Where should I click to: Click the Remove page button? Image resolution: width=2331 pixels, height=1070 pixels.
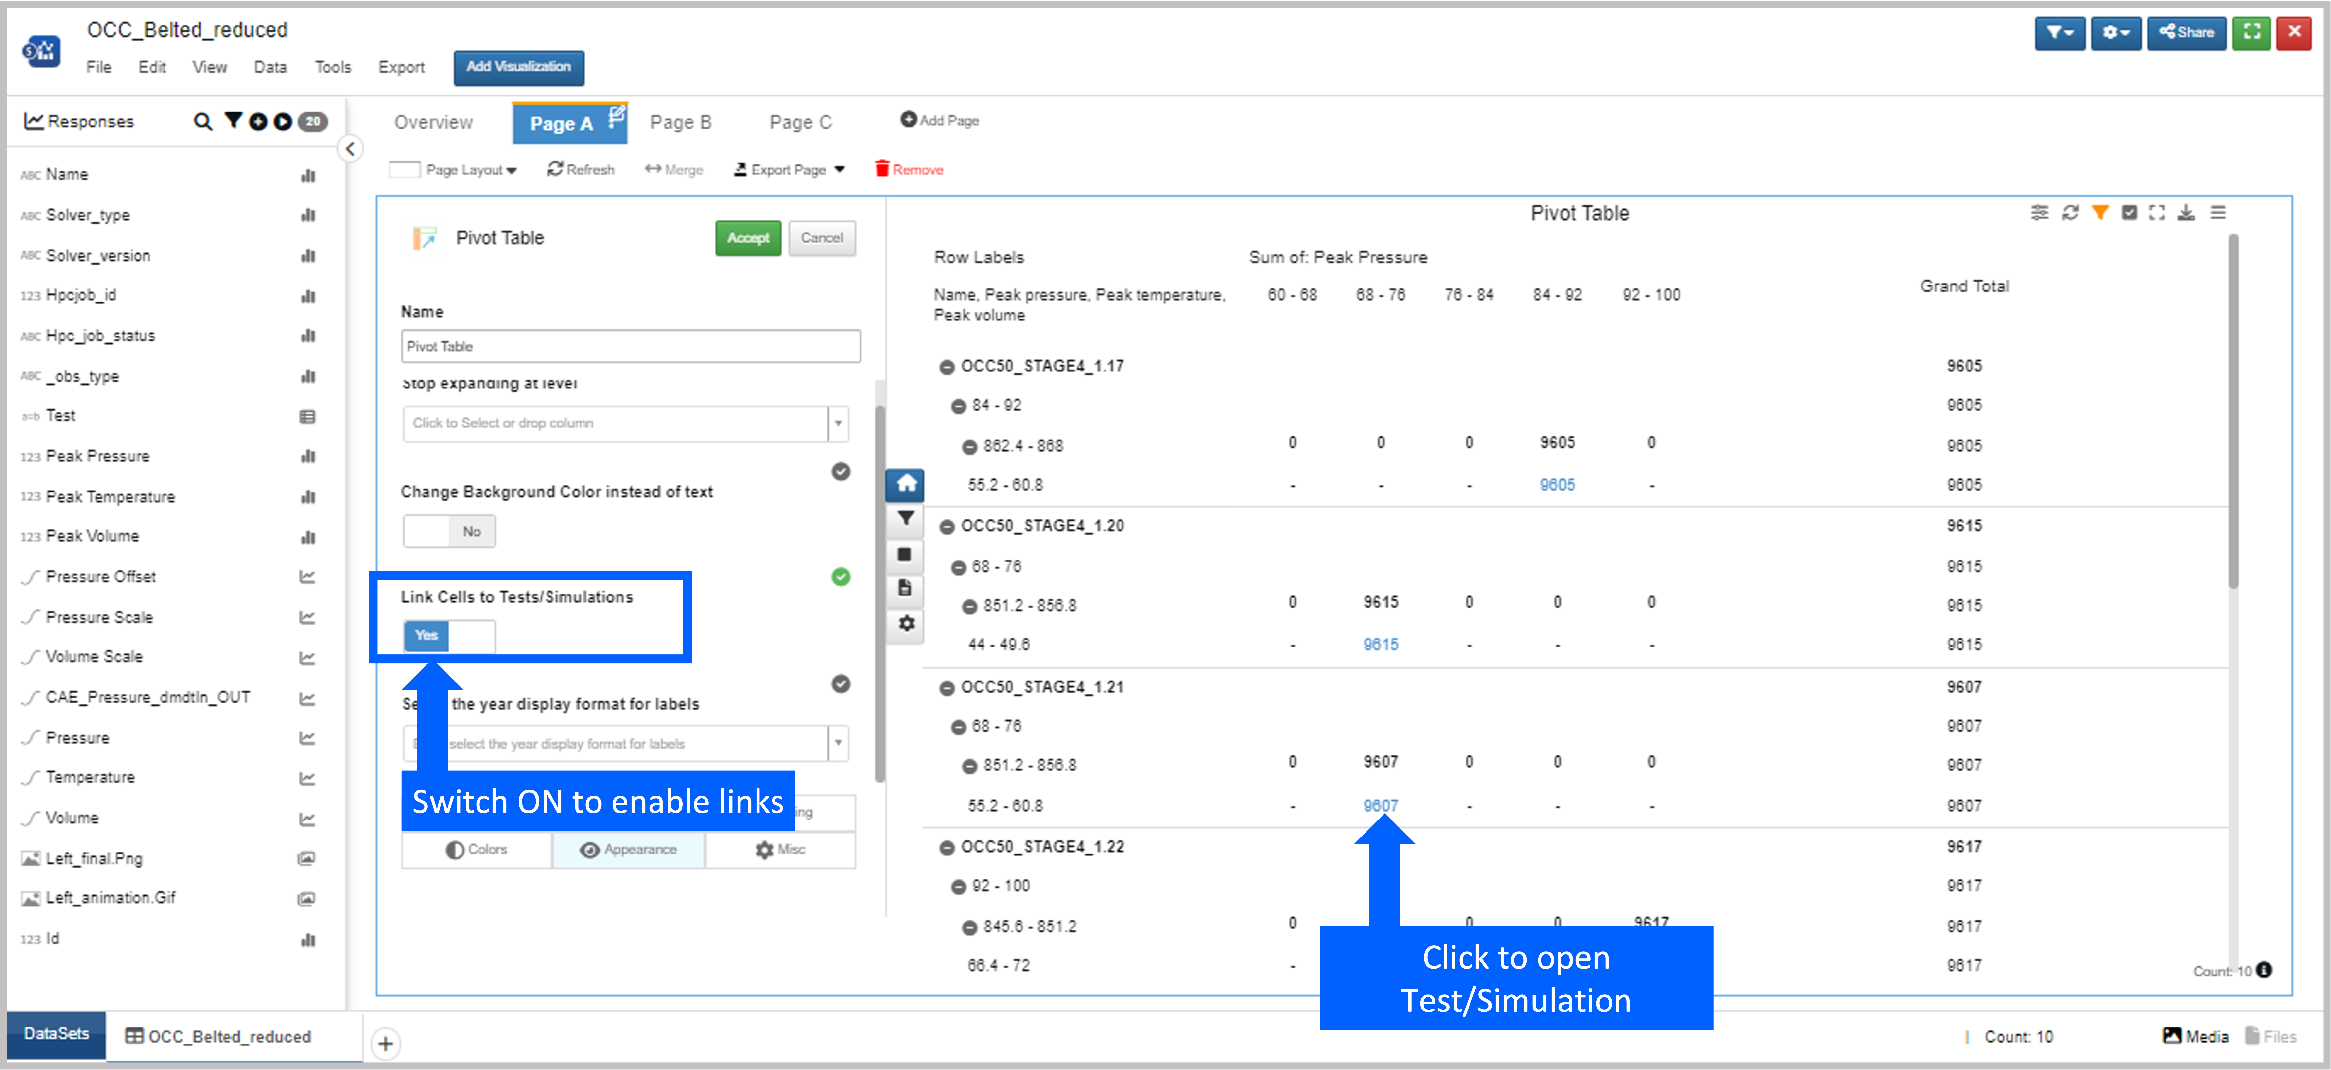click(910, 170)
